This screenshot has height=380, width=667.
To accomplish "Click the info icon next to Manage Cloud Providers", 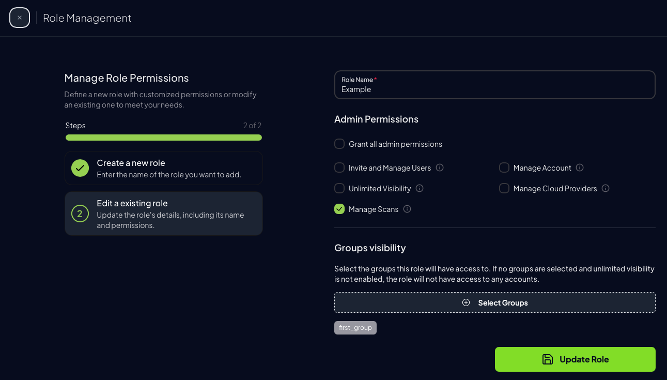I will click(x=606, y=188).
